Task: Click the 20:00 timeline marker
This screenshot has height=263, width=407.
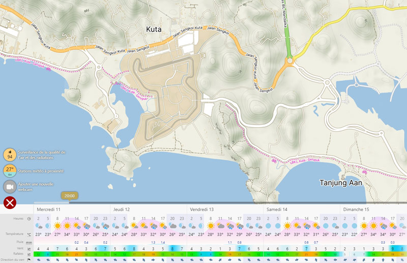Action: [x=70, y=196]
